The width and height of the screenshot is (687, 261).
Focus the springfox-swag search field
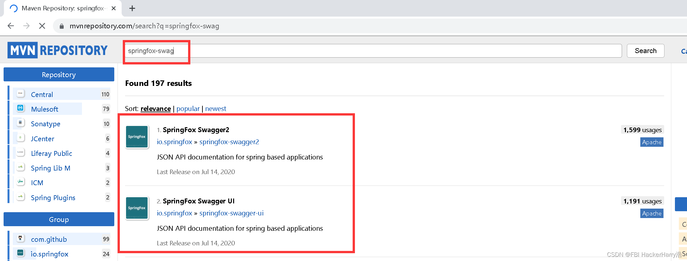point(373,51)
